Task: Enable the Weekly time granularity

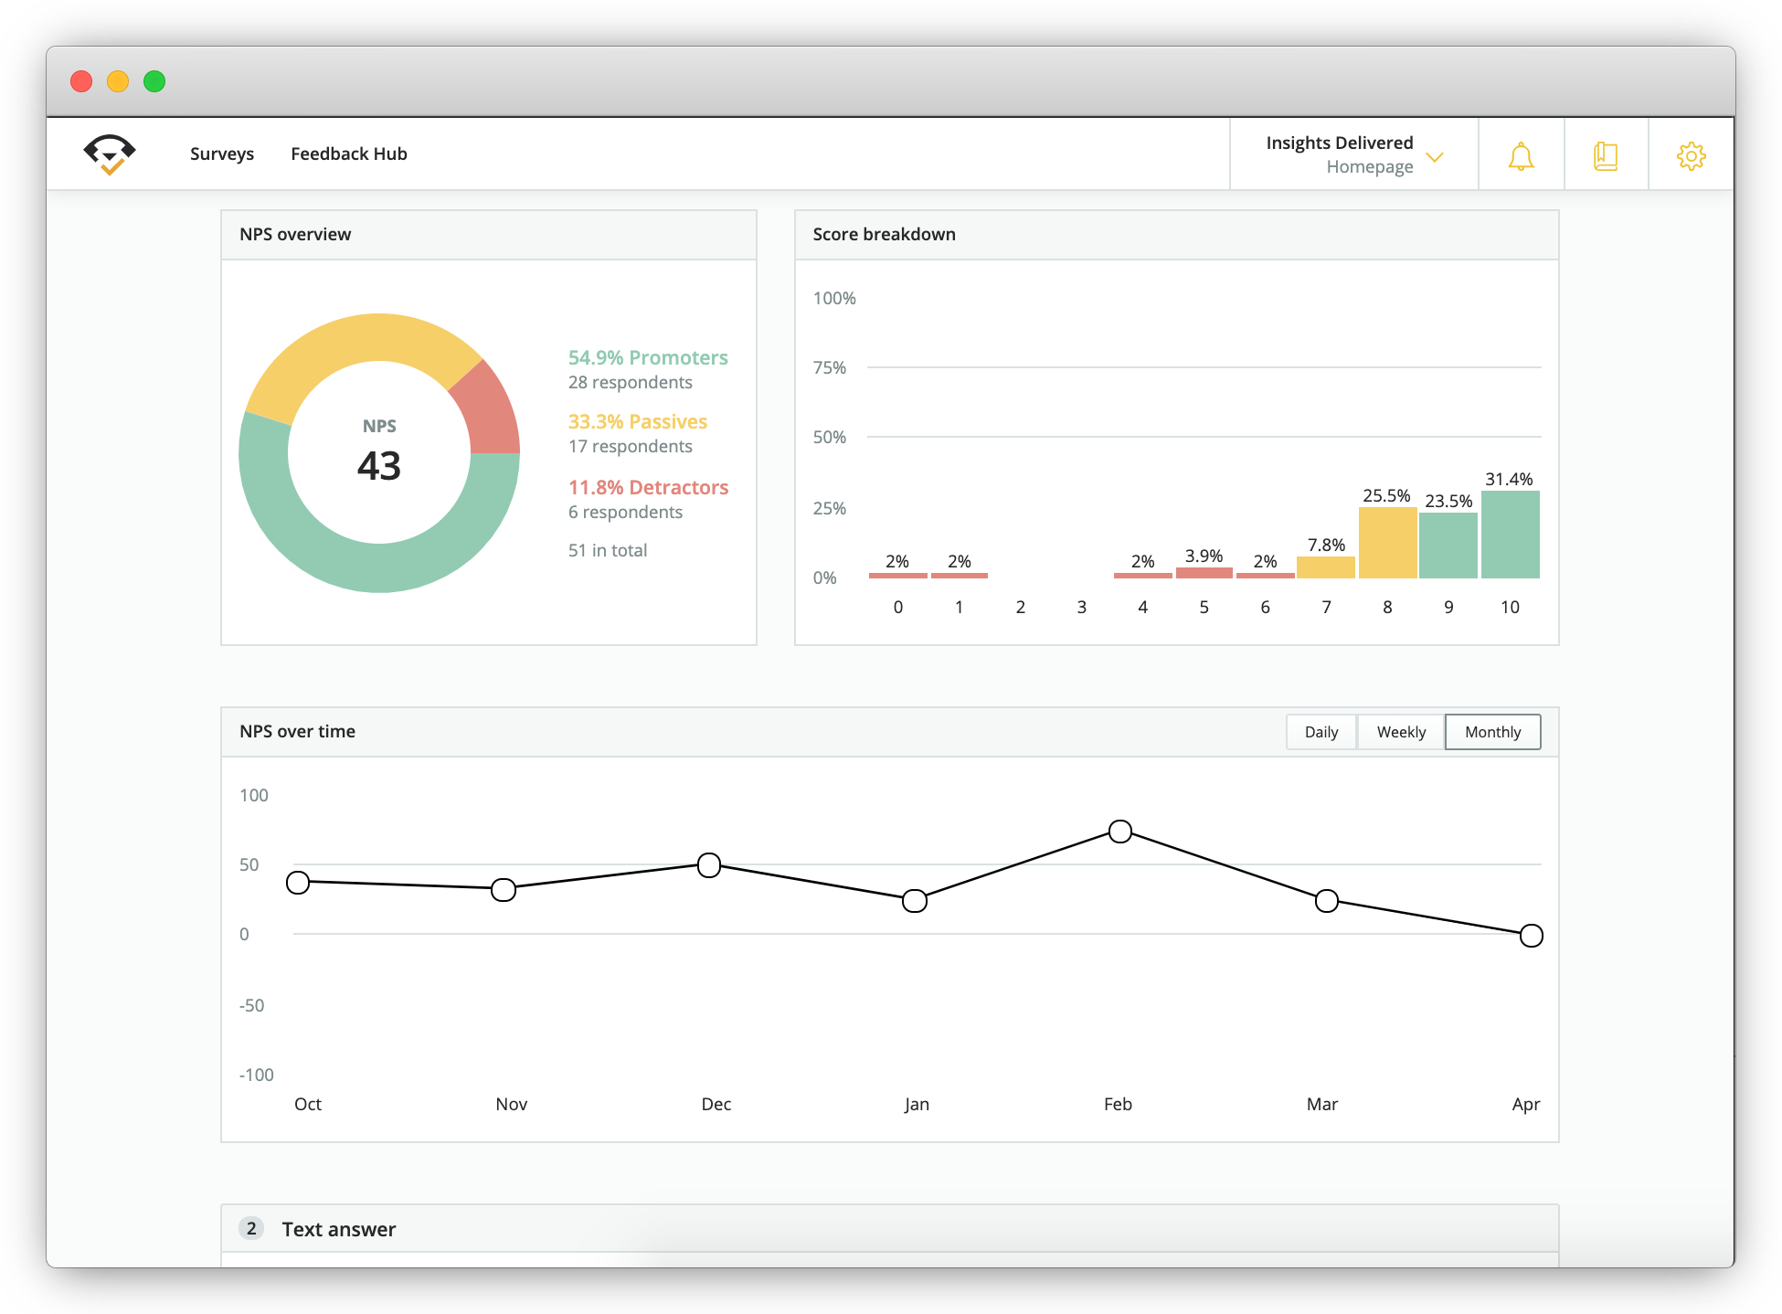Action: coord(1400,732)
